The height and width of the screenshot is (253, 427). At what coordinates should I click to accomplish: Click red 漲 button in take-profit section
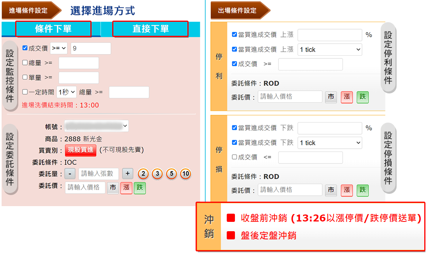tap(347, 97)
